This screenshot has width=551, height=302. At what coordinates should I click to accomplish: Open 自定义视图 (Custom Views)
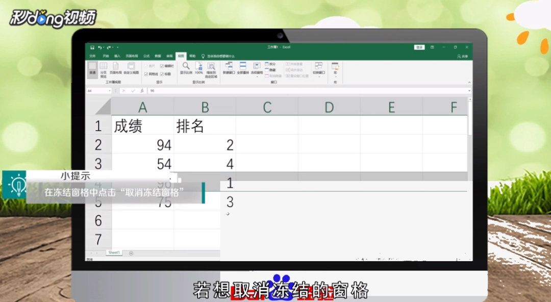coord(131,68)
